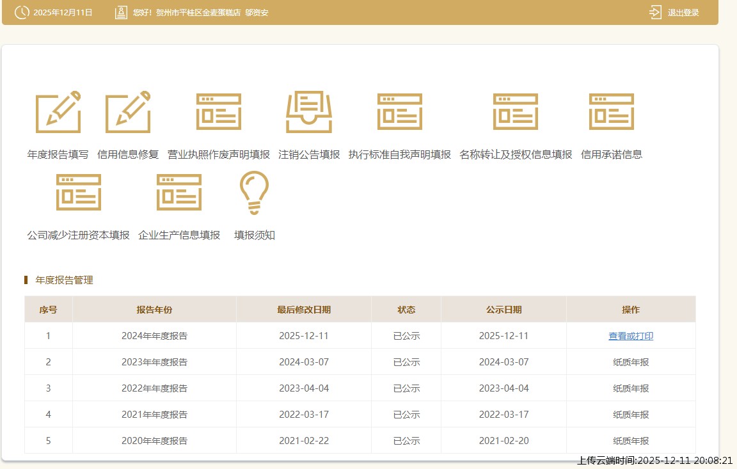Image resolution: width=737 pixels, height=469 pixels.
Task: Click the 退出登录 logout icon
Action: tap(655, 12)
